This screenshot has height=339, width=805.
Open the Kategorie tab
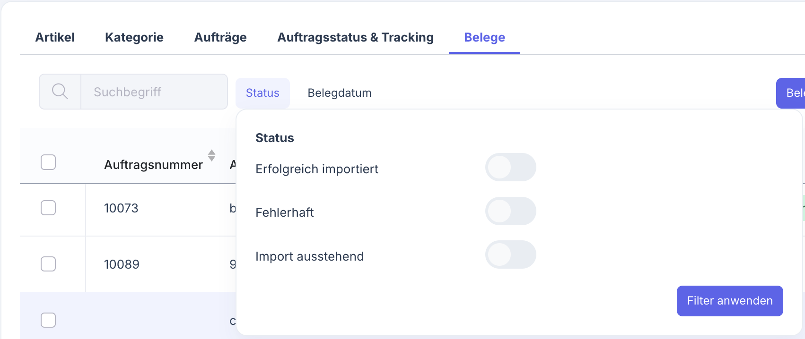(x=134, y=37)
